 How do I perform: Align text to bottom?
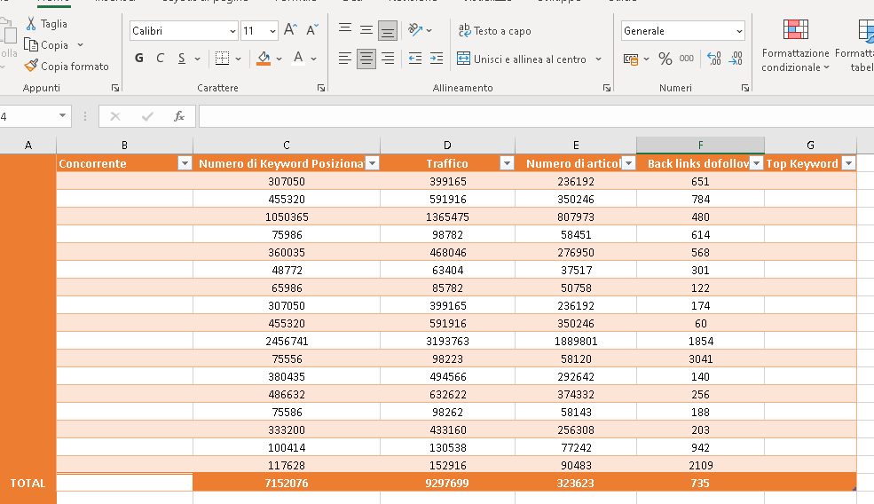pos(388,31)
